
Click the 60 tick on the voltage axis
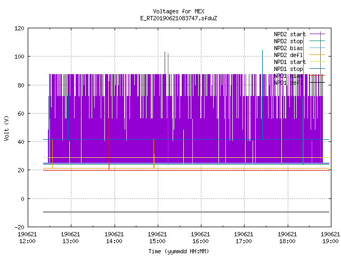tap(21, 114)
